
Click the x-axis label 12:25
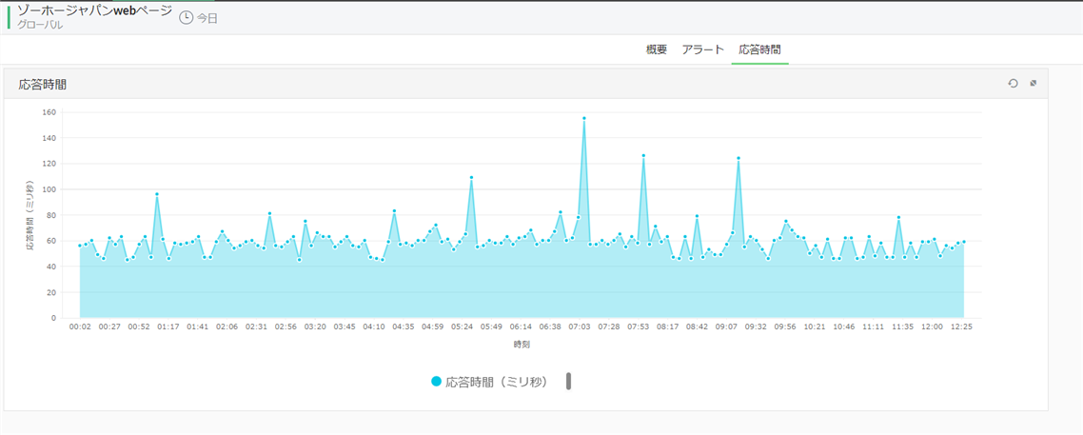pos(961,326)
